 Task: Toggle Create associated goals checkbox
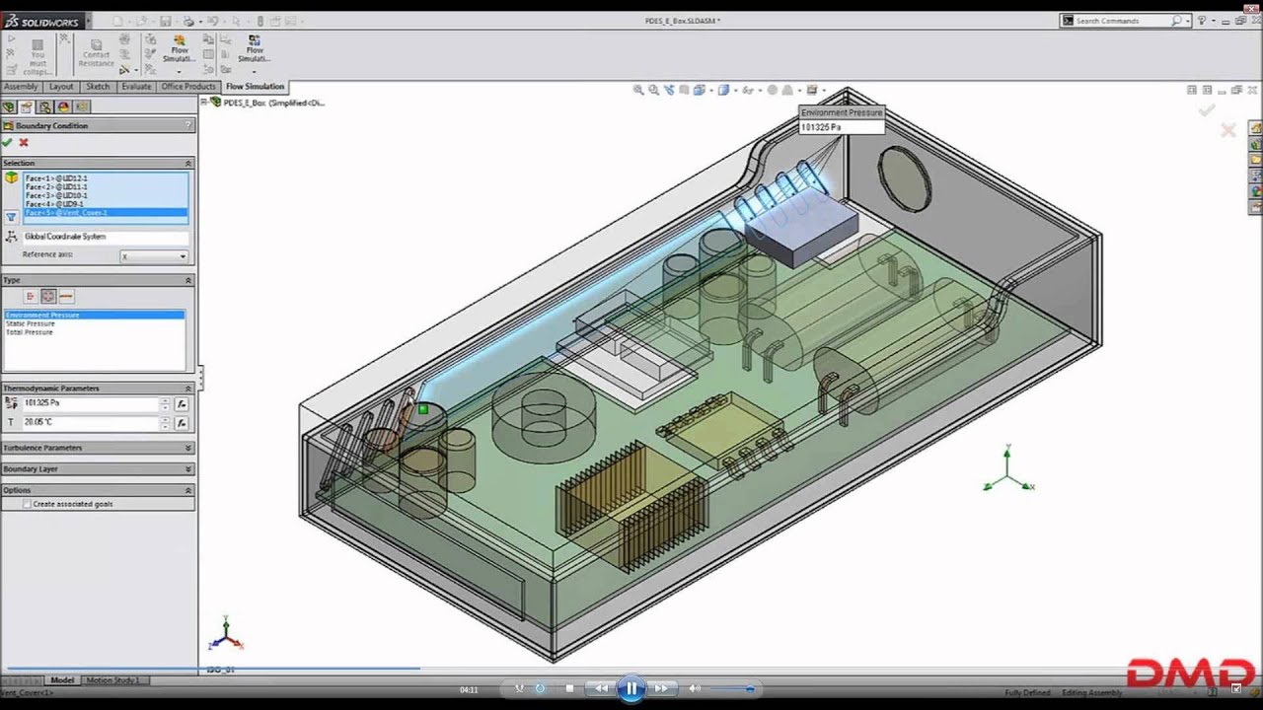pos(28,504)
